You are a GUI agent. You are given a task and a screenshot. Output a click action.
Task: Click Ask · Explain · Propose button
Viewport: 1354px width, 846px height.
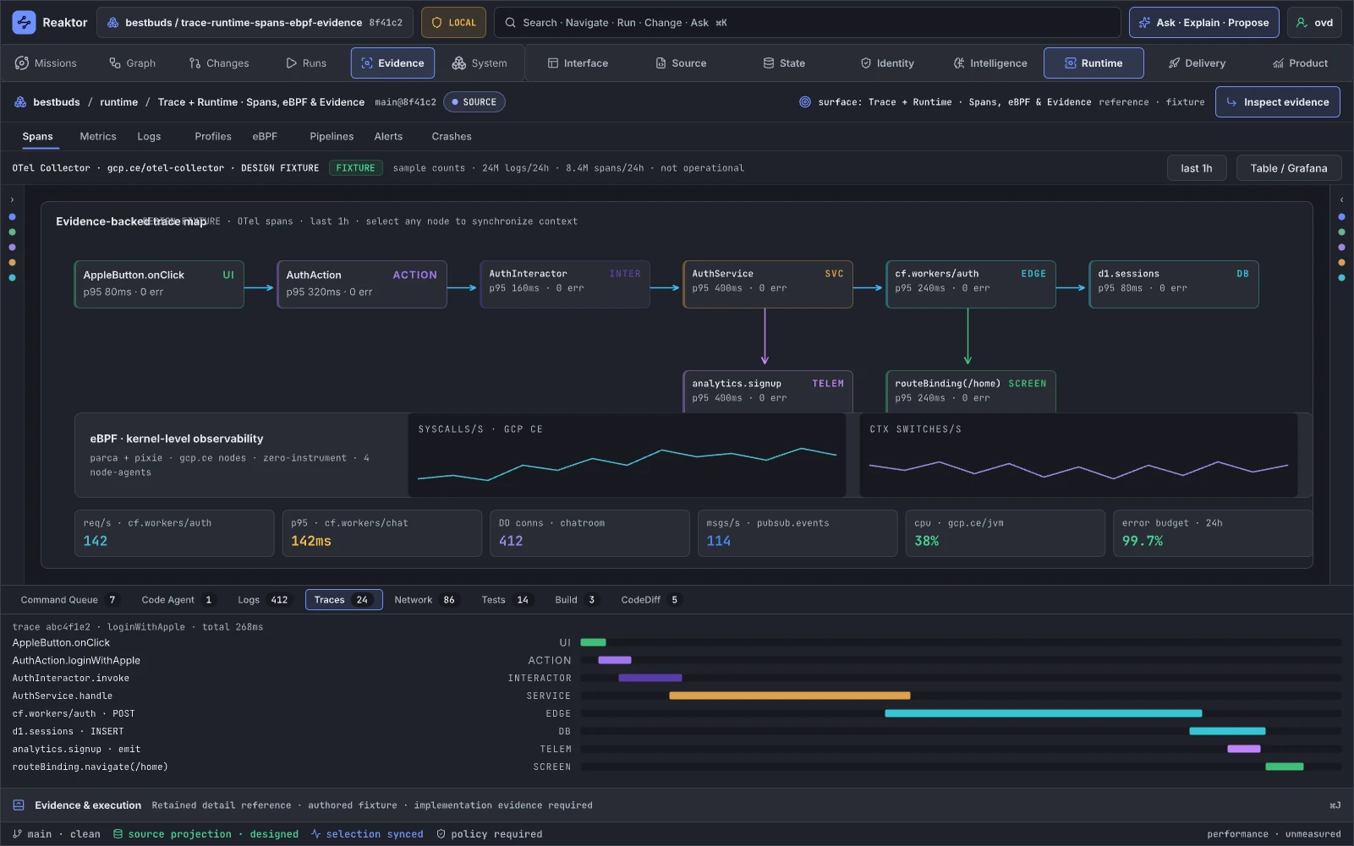[1204, 23]
